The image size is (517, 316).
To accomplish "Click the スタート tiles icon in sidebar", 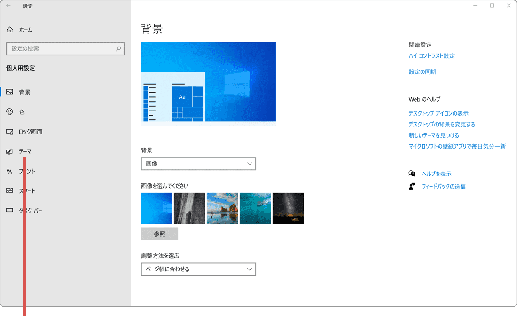I will pos(9,190).
